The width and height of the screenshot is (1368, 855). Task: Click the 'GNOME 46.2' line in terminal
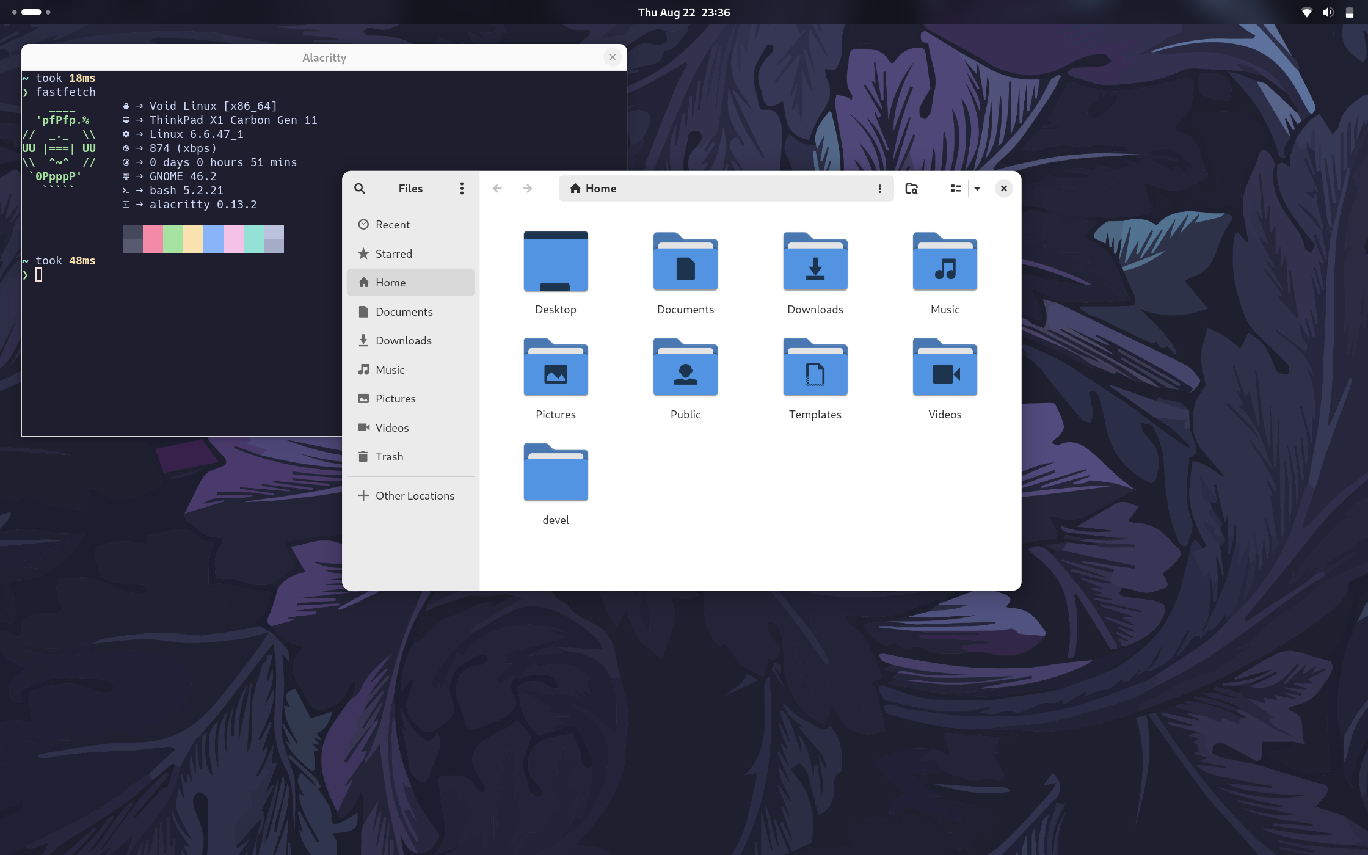(183, 176)
